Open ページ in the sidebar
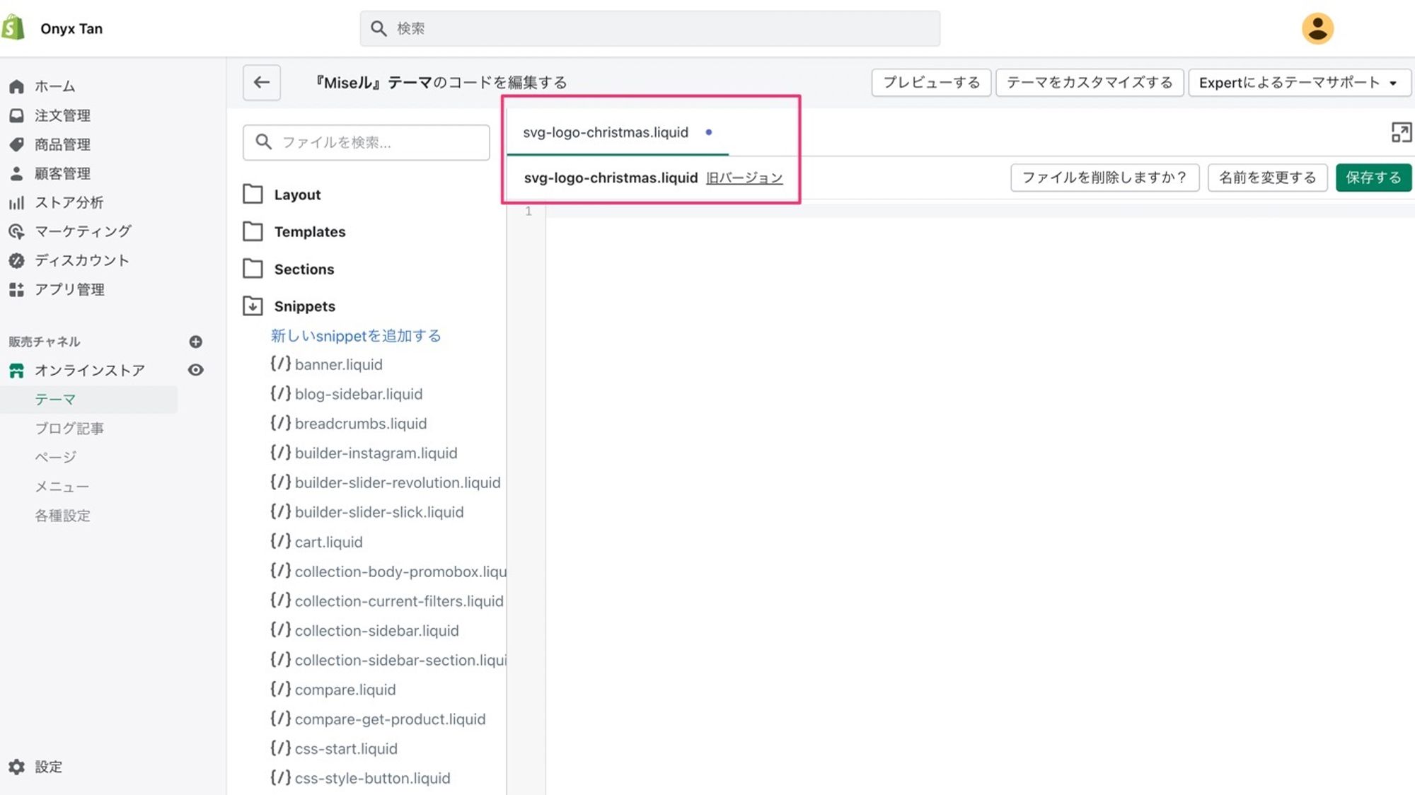 [55, 457]
